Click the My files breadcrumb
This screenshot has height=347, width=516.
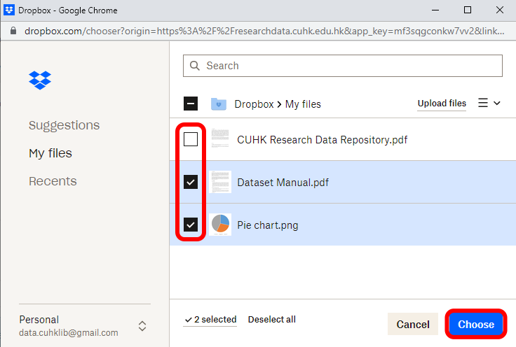click(303, 104)
